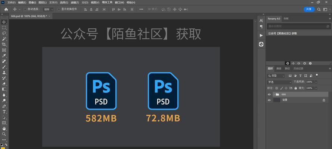Open the Renamy panel flyout menu
This screenshot has width=332, height=149.
pyautogui.click(x=330, y=19)
